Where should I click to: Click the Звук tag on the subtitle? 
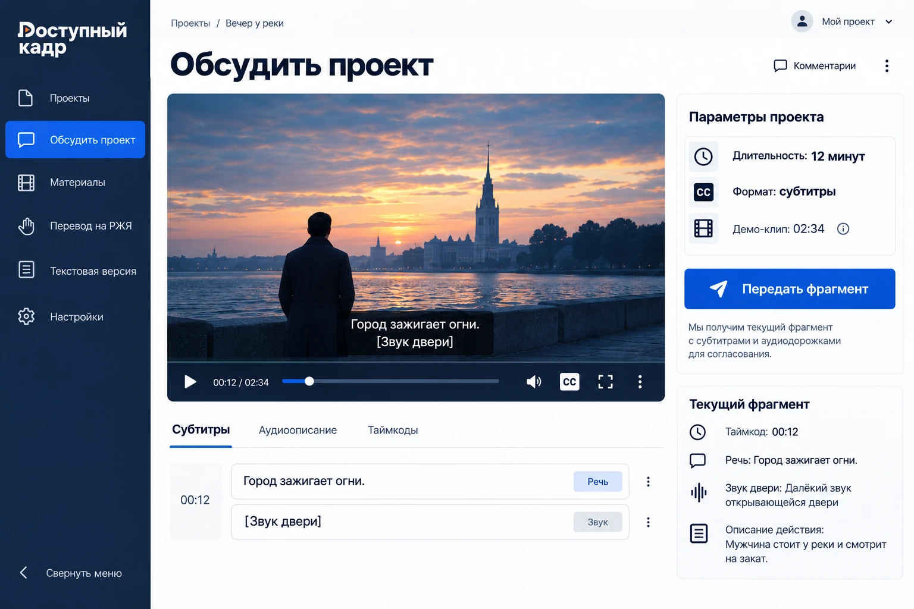[x=598, y=522]
